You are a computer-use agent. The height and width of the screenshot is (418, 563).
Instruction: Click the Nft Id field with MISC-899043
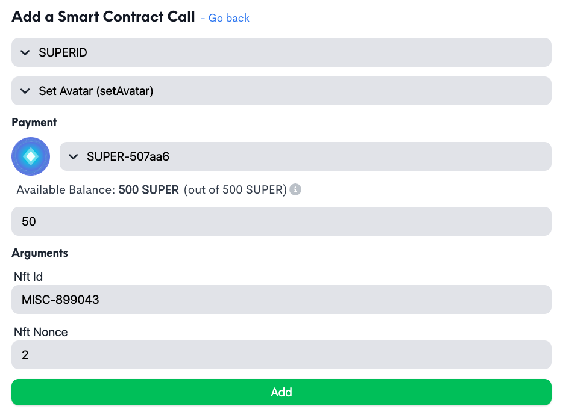coord(281,300)
